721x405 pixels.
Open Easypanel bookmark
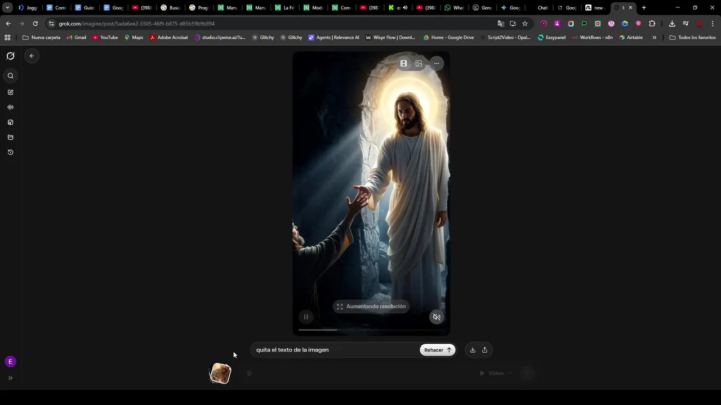click(x=551, y=38)
